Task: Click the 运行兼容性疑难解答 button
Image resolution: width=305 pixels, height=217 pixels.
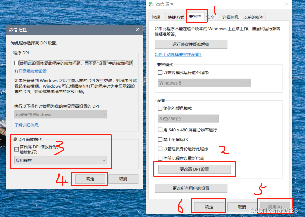Action: pyautogui.click(x=191, y=44)
